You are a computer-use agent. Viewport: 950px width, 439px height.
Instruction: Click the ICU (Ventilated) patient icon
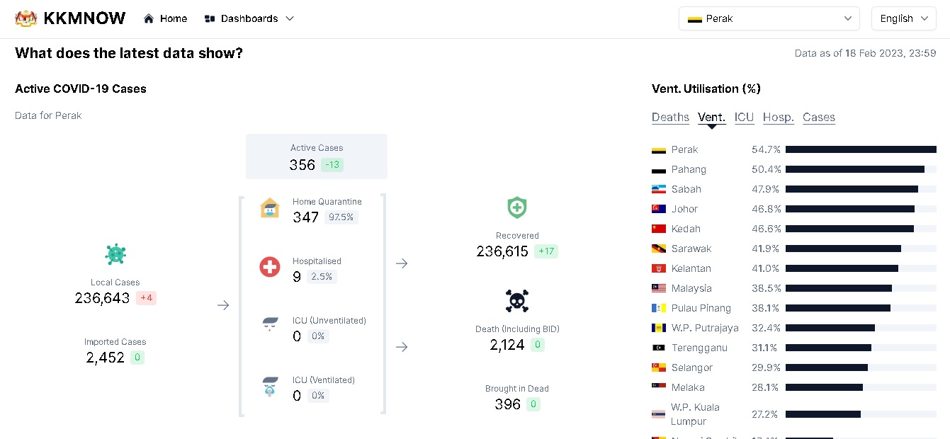tap(270, 387)
